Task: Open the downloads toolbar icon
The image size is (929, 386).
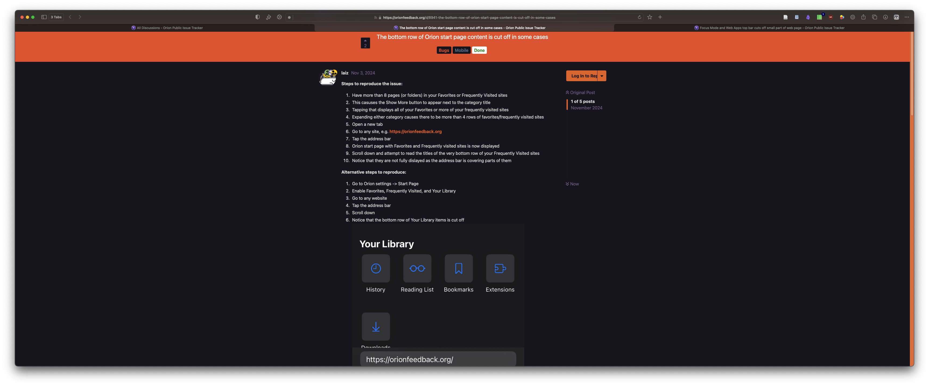Action: pos(885,17)
